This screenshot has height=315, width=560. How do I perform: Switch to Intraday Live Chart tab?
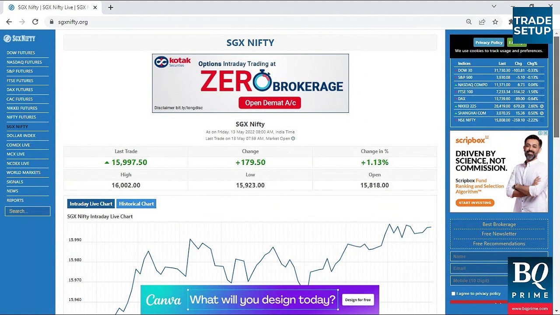[x=91, y=204]
